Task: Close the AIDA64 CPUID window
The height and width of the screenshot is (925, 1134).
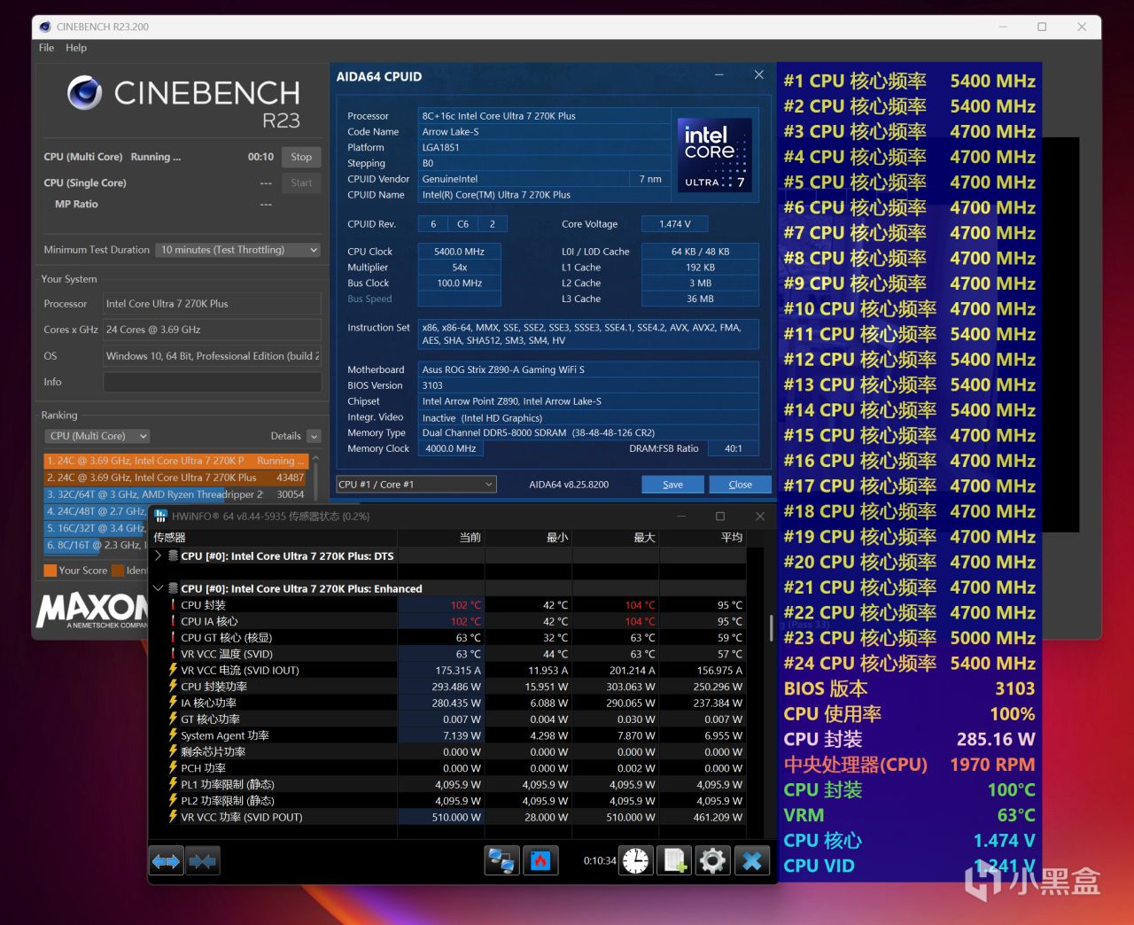Action: 758,75
